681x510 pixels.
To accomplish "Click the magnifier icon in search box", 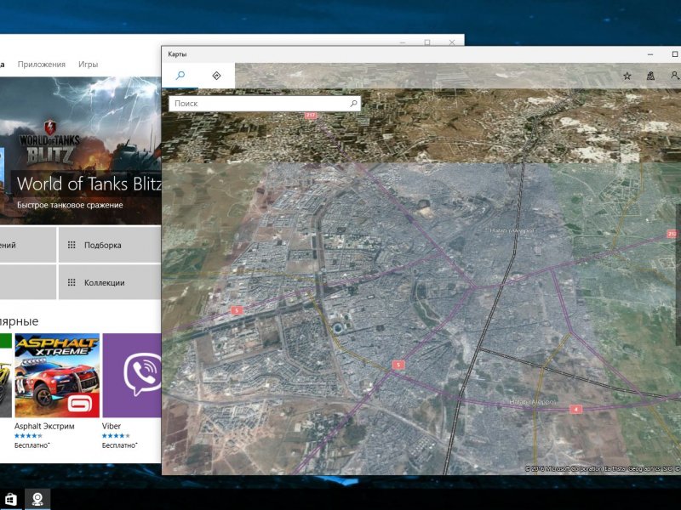I will click(x=353, y=104).
